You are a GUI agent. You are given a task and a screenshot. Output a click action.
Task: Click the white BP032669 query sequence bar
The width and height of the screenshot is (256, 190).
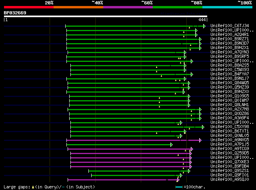[x=106, y=16]
